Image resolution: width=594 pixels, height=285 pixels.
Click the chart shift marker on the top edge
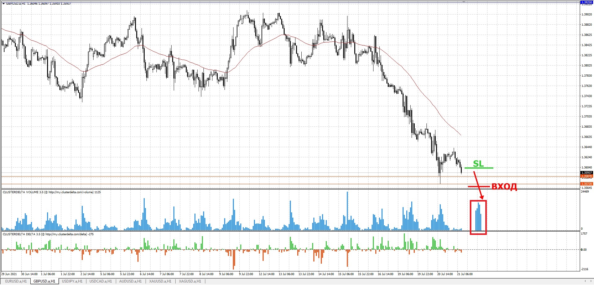coord(464,2)
